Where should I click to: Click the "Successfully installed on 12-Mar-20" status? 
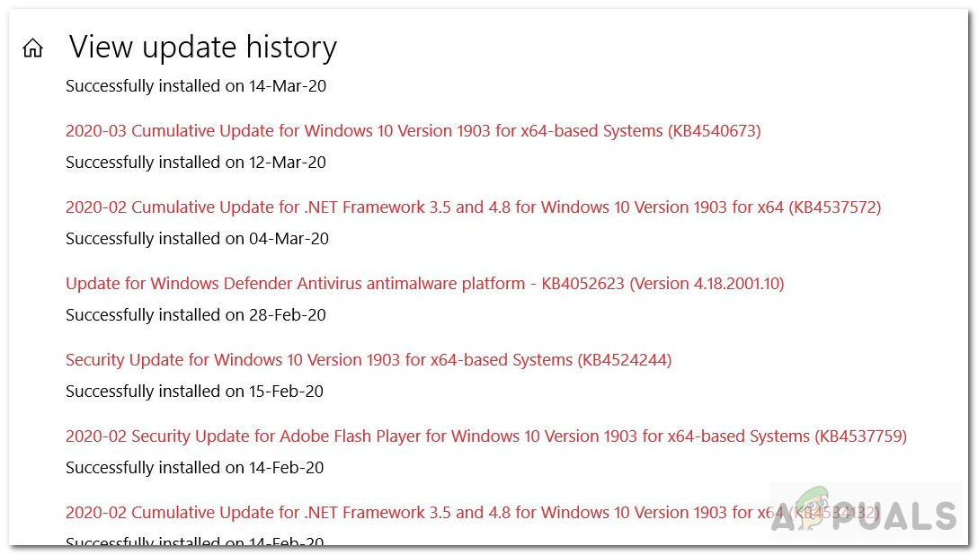pyautogui.click(x=195, y=163)
